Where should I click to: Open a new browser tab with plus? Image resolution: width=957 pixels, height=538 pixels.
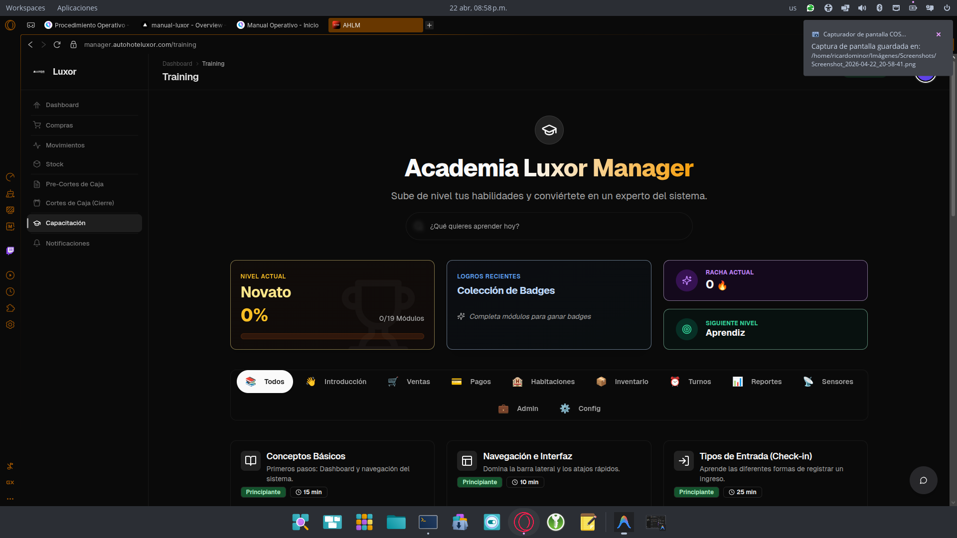click(x=429, y=25)
